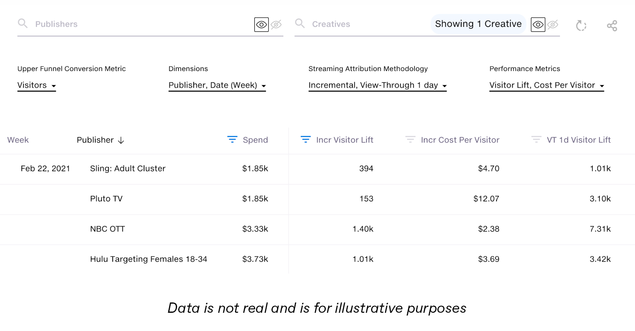Click the Showing 1 Creative chip
The image size is (635, 331).
coord(478,24)
